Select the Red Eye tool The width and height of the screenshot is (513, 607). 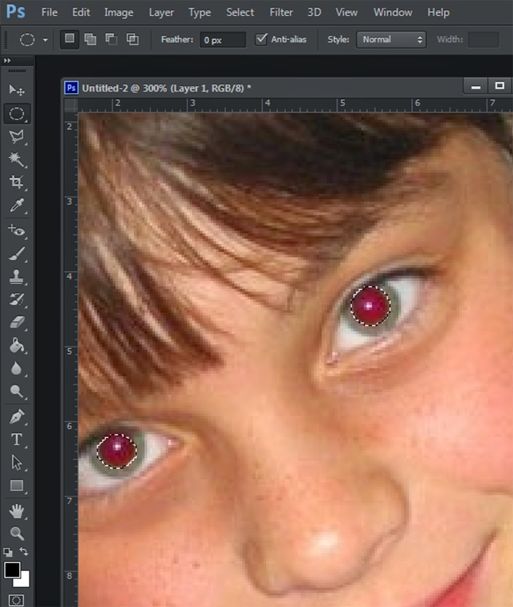pos(17,230)
